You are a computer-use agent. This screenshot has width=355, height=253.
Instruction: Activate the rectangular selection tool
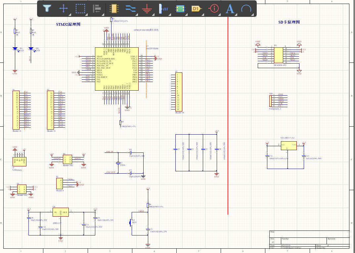(80, 9)
